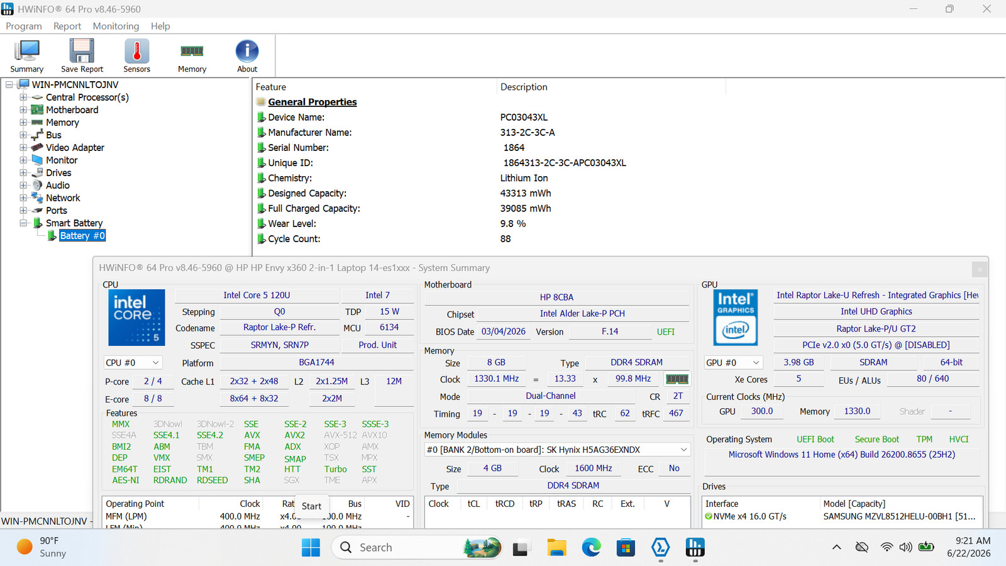
Task: Select the General Properties heading
Action: [312, 102]
